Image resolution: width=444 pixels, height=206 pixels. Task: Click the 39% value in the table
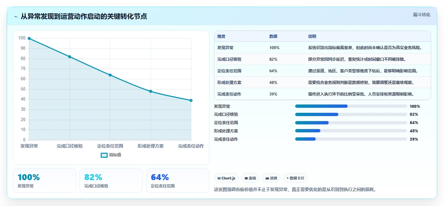point(273,94)
